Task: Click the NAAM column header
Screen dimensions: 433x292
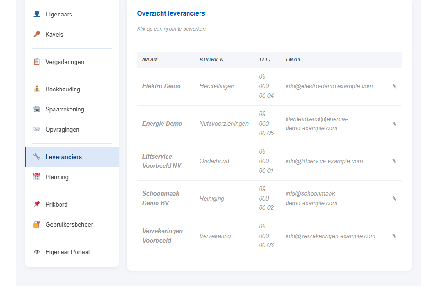Action: pos(150,59)
